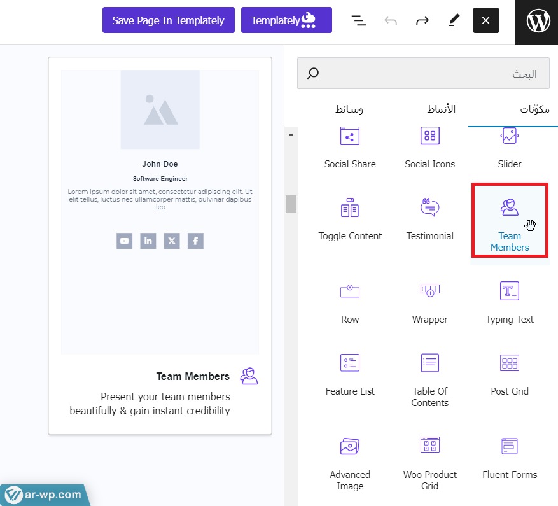The height and width of the screenshot is (506, 558).
Task: Open the وسائط media tab
Action: (x=349, y=109)
